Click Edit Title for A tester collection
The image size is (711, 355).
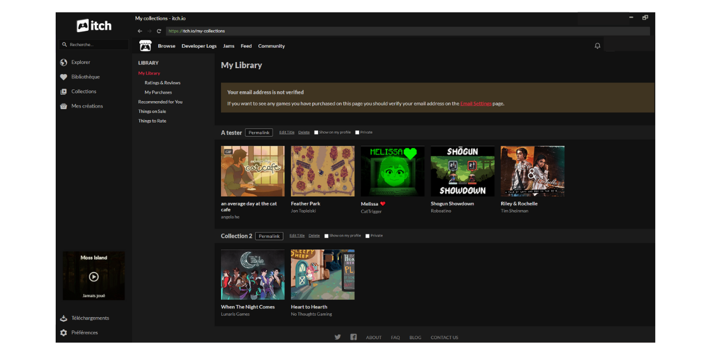point(287,133)
